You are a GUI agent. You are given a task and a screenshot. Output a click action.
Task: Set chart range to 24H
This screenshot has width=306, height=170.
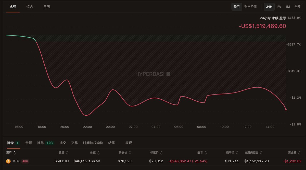pyautogui.click(x=269, y=7)
